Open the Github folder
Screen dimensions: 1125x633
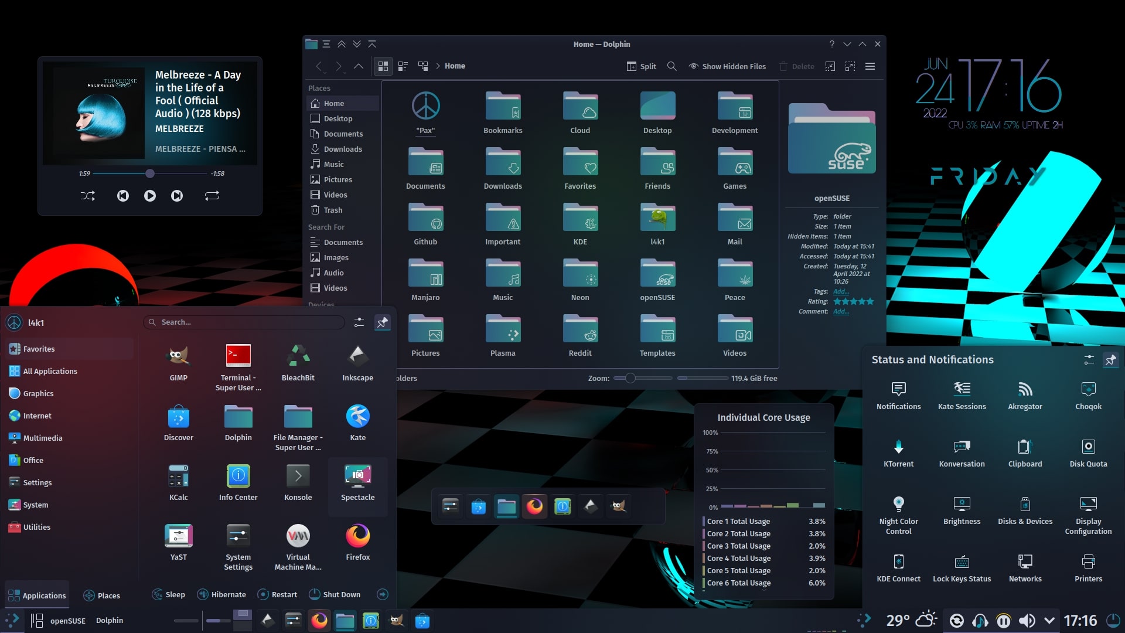coord(426,224)
